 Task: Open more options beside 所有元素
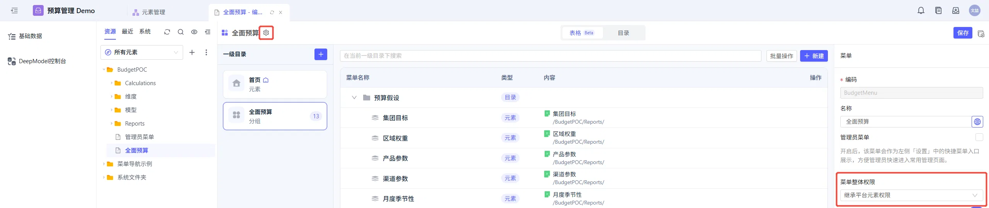pyautogui.click(x=206, y=52)
